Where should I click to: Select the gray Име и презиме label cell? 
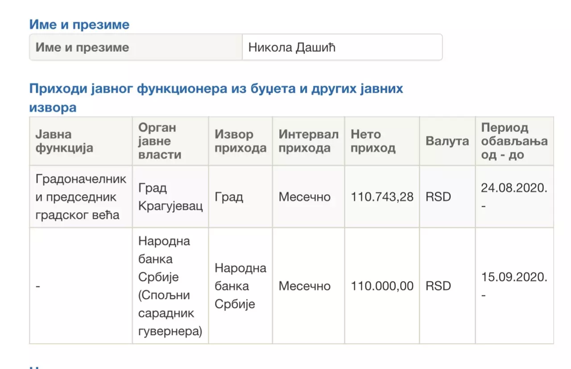click(x=136, y=47)
